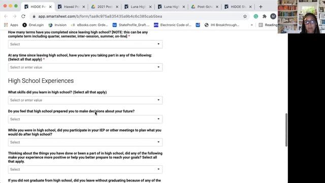Viewport: 325px width, 183px height.
Task: Click the question 'What skills did you learn in high school?'
Action: tap(57, 92)
